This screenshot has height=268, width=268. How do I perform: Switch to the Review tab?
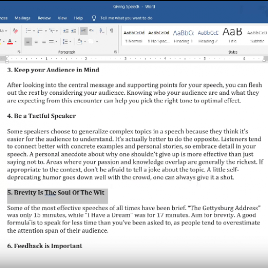coord(44,18)
